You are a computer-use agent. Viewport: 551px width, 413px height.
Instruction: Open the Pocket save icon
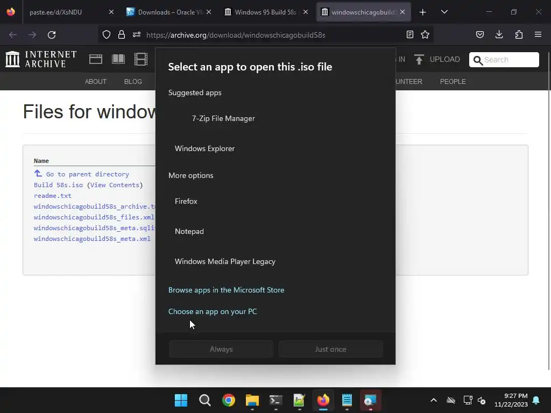(480, 35)
